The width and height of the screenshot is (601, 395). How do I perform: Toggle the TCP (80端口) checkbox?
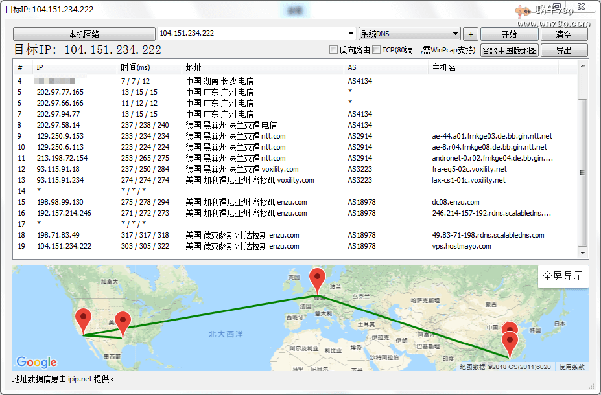pos(377,50)
